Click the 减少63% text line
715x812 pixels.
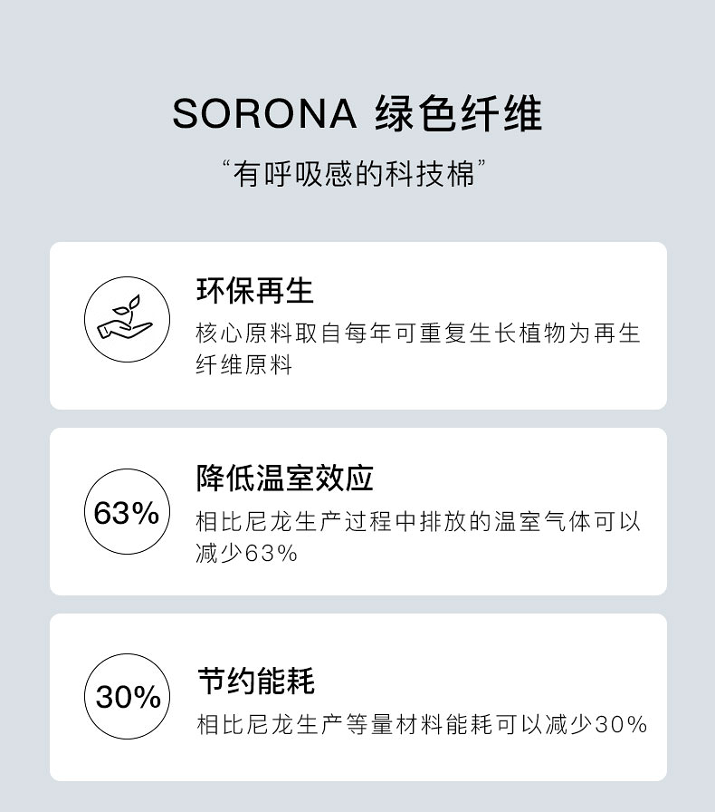(x=247, y=553)
